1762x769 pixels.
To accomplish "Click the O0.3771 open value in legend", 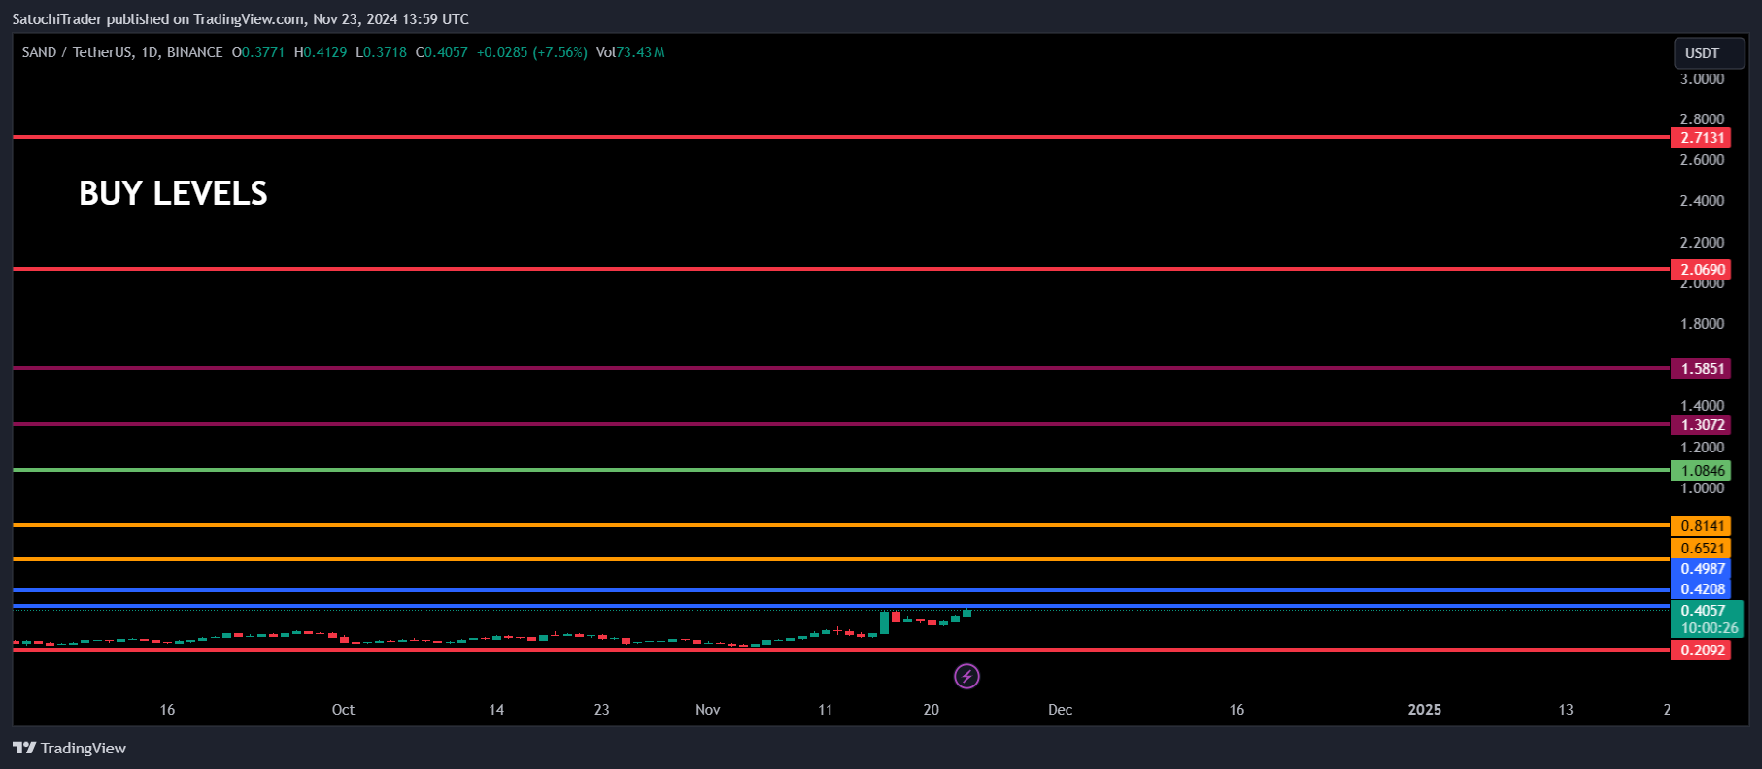I will coord(258,52).
